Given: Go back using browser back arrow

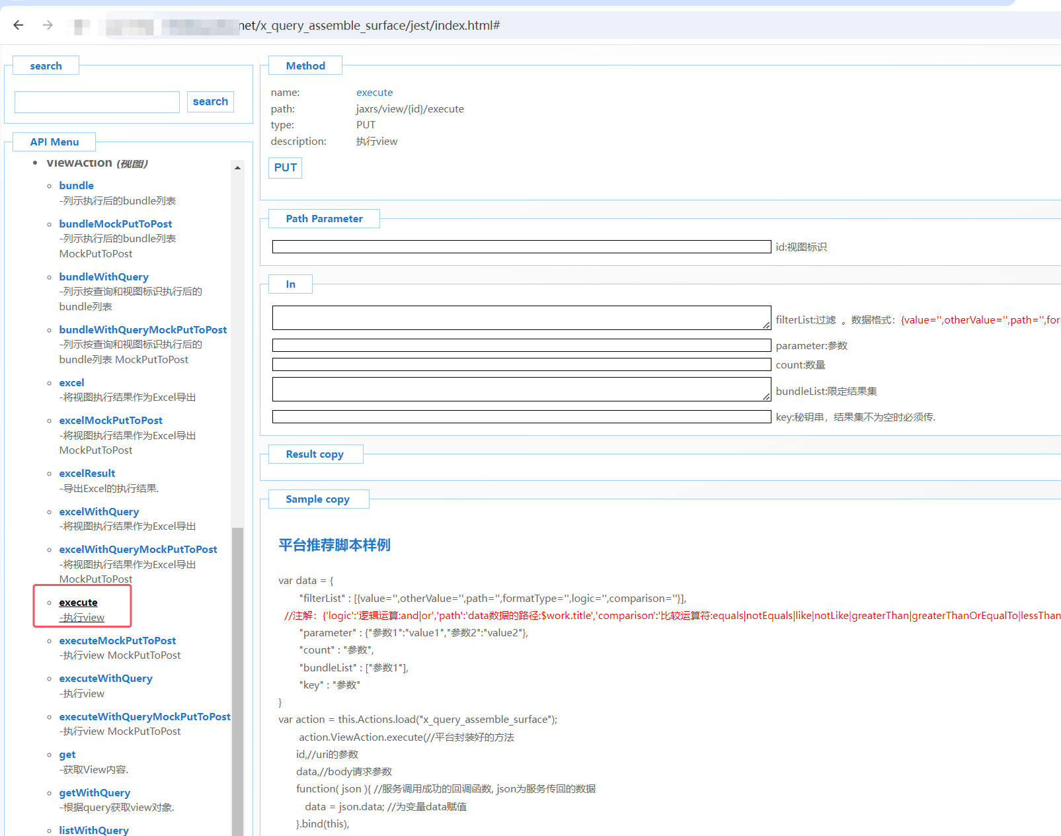Looking at the screenshot, I should tap(19, 25).
